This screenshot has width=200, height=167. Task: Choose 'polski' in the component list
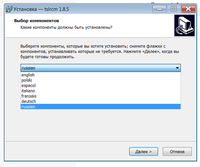point(27,80)
